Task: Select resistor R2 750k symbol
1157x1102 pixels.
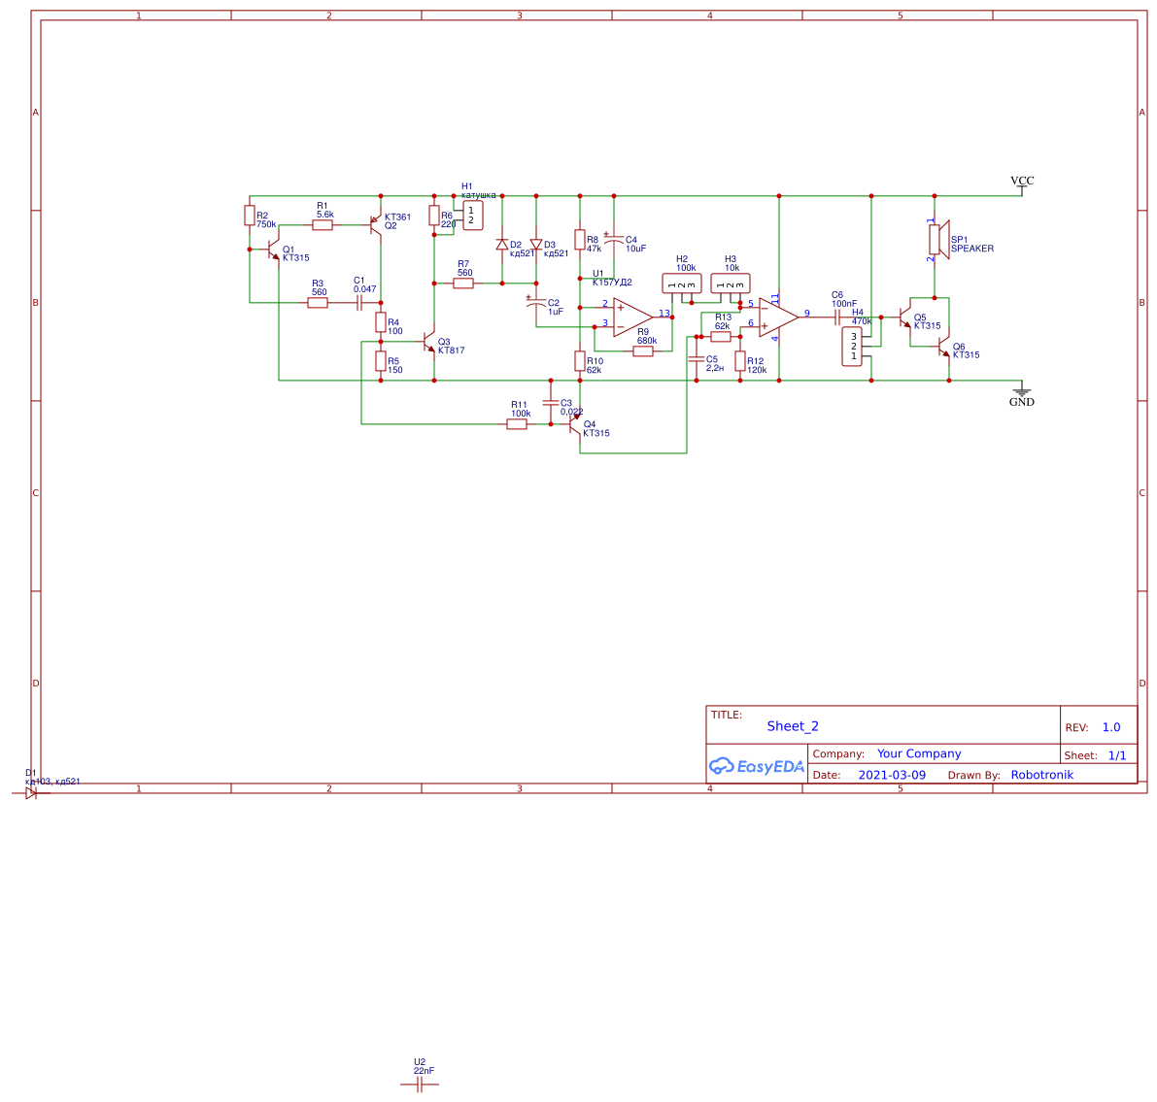Action: [250, 217]
